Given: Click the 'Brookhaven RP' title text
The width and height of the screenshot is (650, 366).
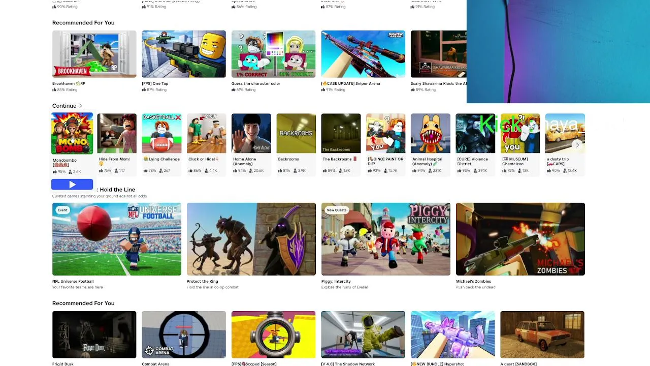Looking at the screenshot, I should 69,83.
